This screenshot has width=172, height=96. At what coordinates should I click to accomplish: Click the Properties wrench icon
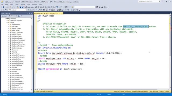[100, 7]
